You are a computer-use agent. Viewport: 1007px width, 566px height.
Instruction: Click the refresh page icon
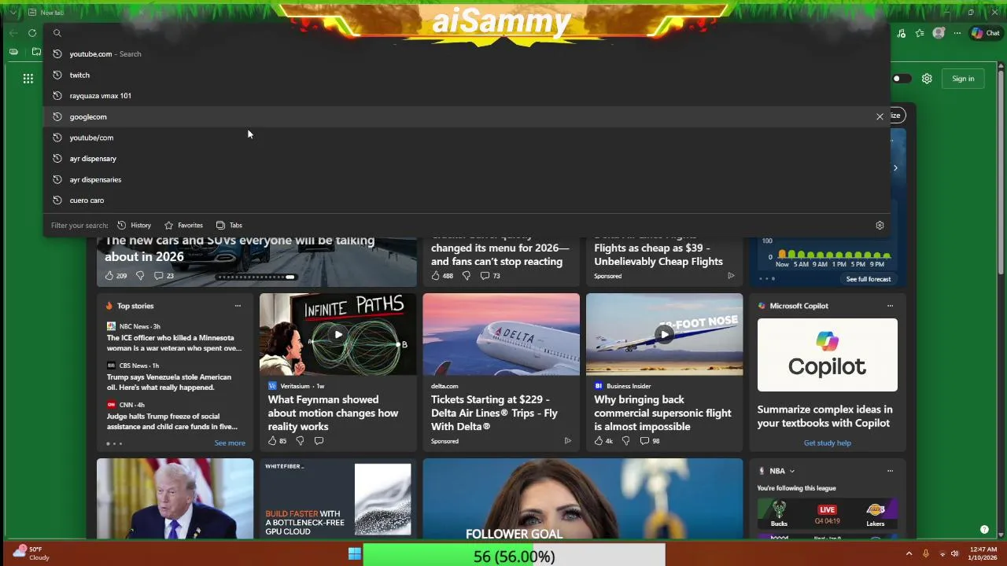(32, 33)
